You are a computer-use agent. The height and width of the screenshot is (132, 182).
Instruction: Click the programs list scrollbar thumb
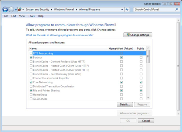coord(148,56)
